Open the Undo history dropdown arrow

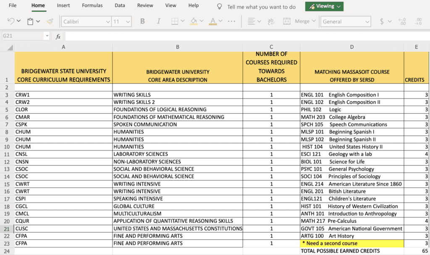click(x=18, y=21)
